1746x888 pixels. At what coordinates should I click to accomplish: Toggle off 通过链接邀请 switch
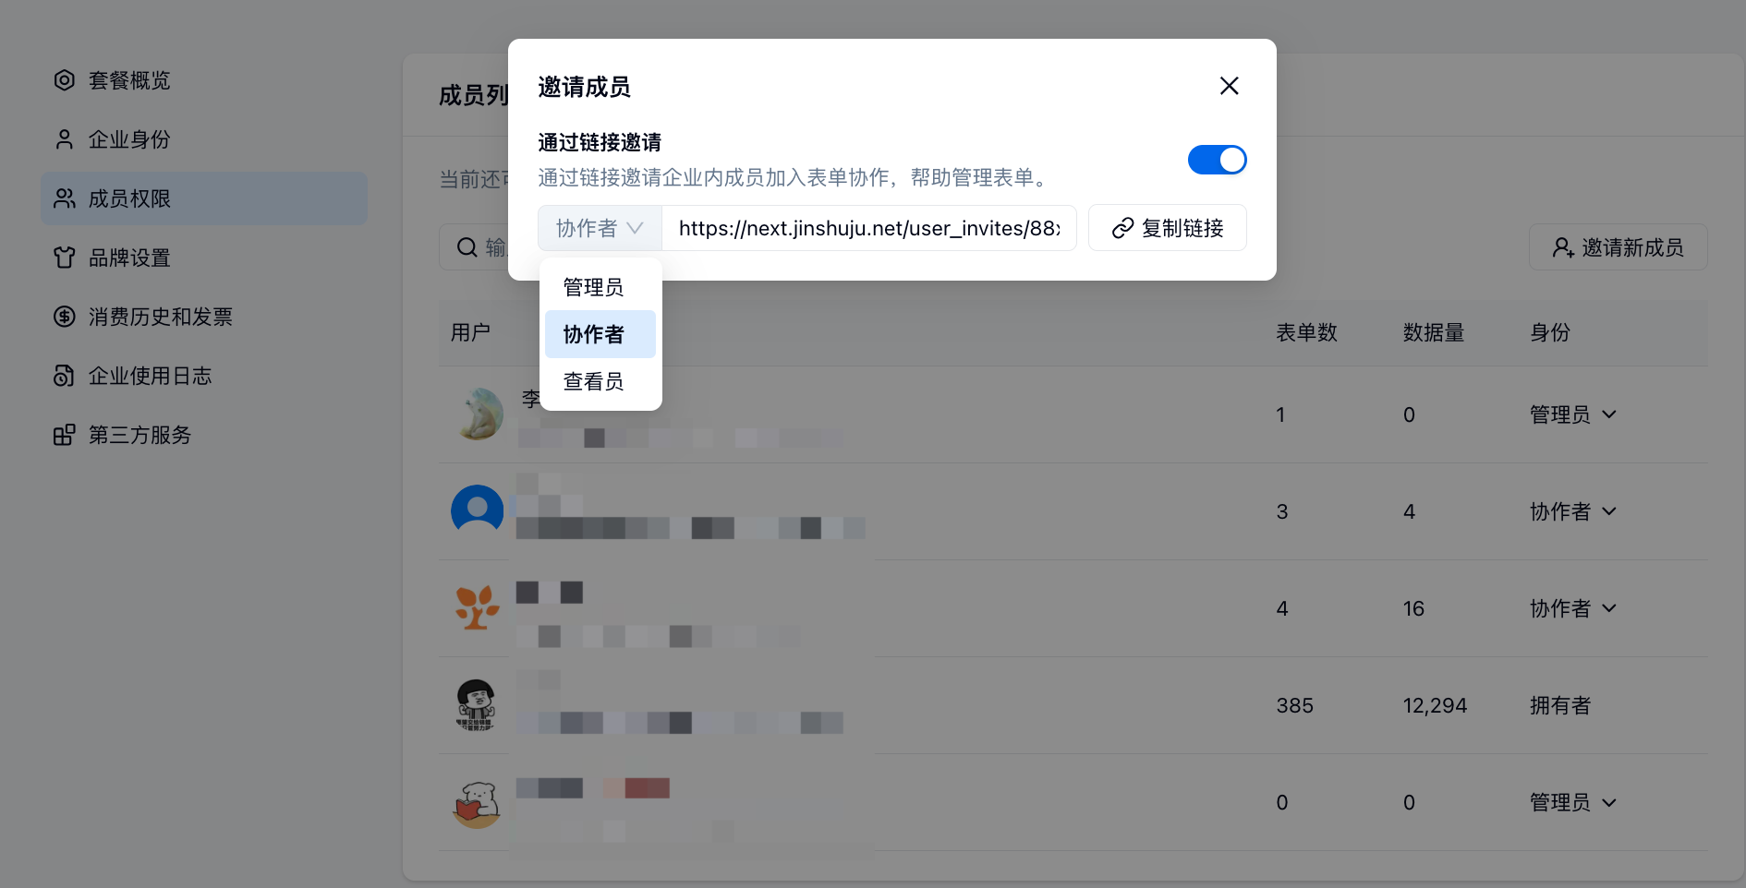1217,160
